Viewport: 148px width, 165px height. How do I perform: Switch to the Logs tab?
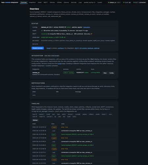[x=80, y=2]
